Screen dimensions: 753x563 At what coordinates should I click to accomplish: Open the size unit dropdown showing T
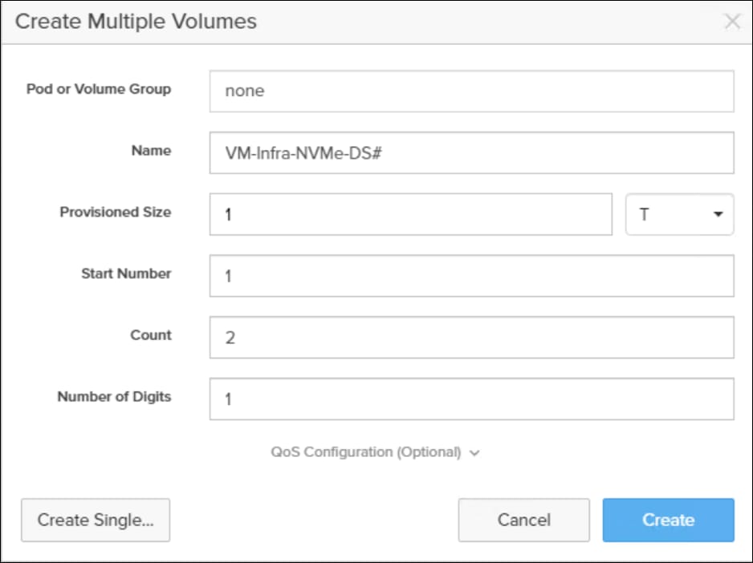pos(679,214)
